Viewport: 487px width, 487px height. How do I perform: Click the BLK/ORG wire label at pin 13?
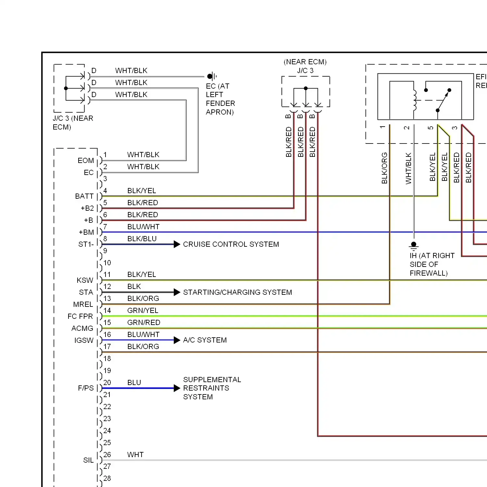click(x=143, y=299)
